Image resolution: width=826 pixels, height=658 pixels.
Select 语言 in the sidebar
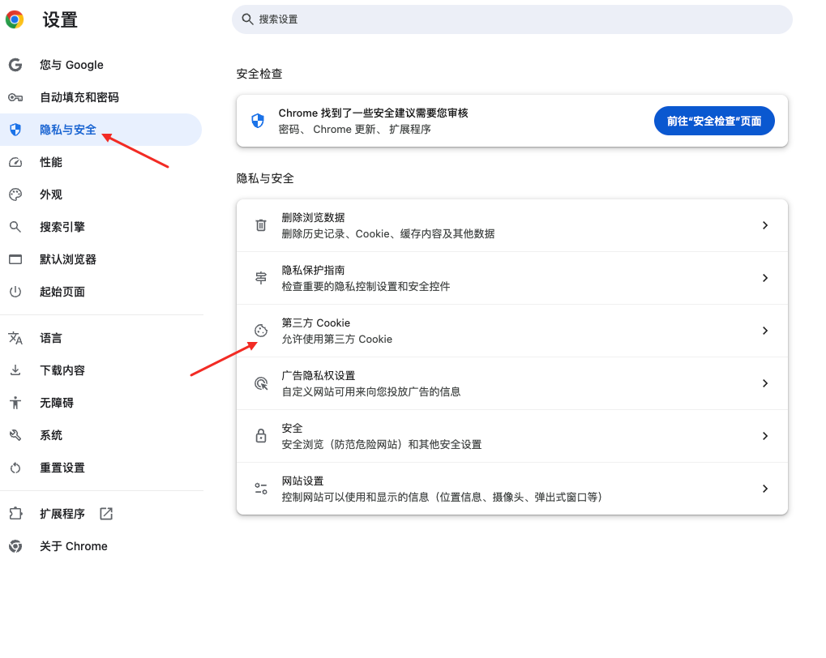(x=50, y=338)
